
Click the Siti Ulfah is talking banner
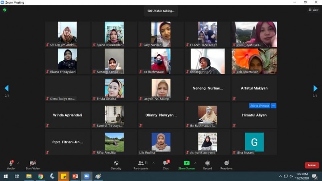tap(161, 11)
